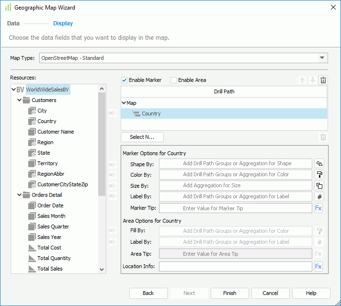The width and height of the screenshot is (341, 306).
Task: Click the Resources scrollbar up arrow
Action: (102, 89)
